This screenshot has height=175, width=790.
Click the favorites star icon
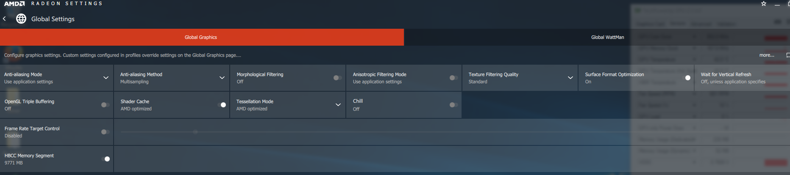click(x=764, y=3)
